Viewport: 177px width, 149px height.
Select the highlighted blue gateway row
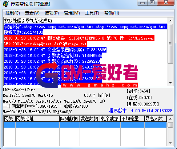(x=85, y=125)
